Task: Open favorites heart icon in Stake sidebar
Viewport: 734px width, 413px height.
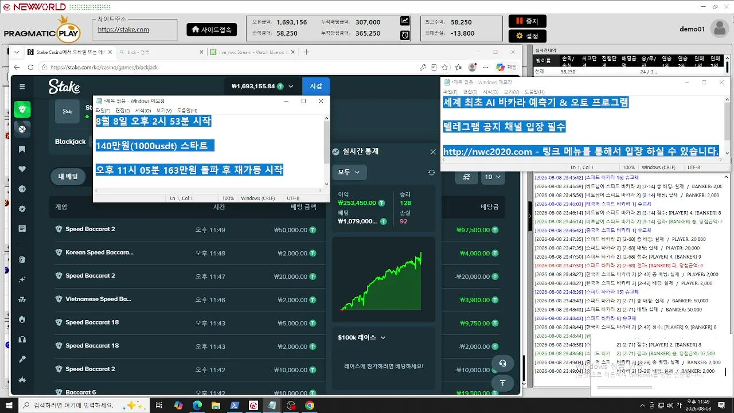Action: [x=22, y=169]
